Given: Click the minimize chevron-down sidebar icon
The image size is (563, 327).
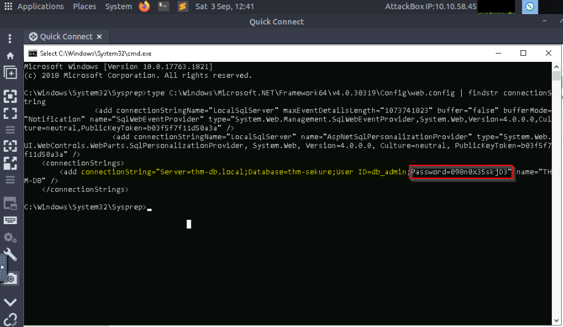Looking at the screenshot, I should pyautogui.click(x=10, y=303).
